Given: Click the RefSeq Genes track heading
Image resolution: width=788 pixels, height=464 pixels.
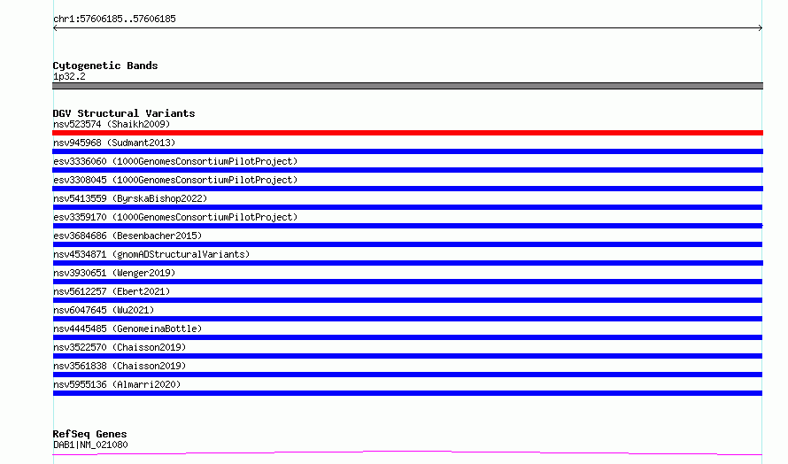Looking at the screenshot, I should point(90,434).
